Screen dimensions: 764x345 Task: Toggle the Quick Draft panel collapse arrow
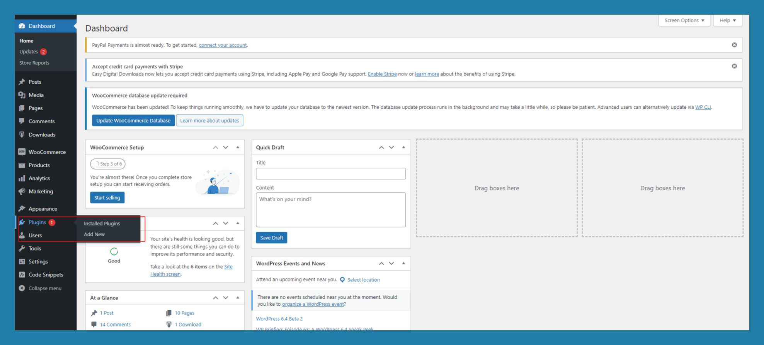click(x=403, y=147)
